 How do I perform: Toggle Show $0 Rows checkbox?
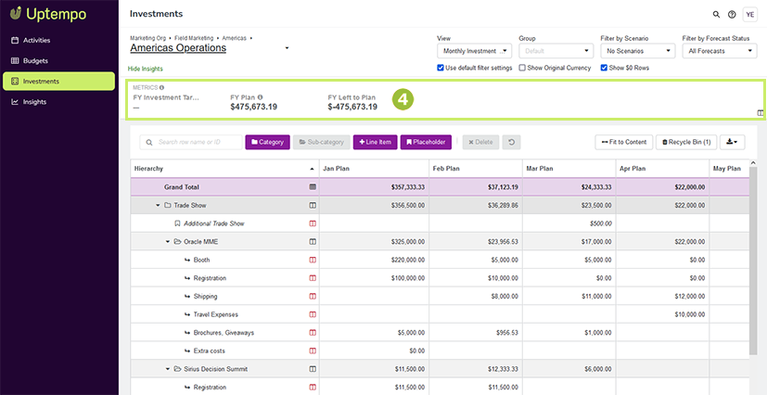pos(604,68)
